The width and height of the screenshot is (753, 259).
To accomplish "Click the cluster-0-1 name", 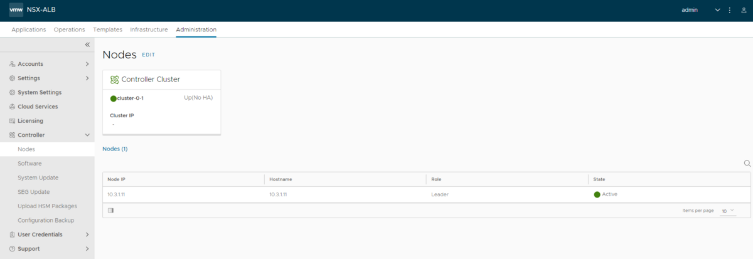I will 131,98.
